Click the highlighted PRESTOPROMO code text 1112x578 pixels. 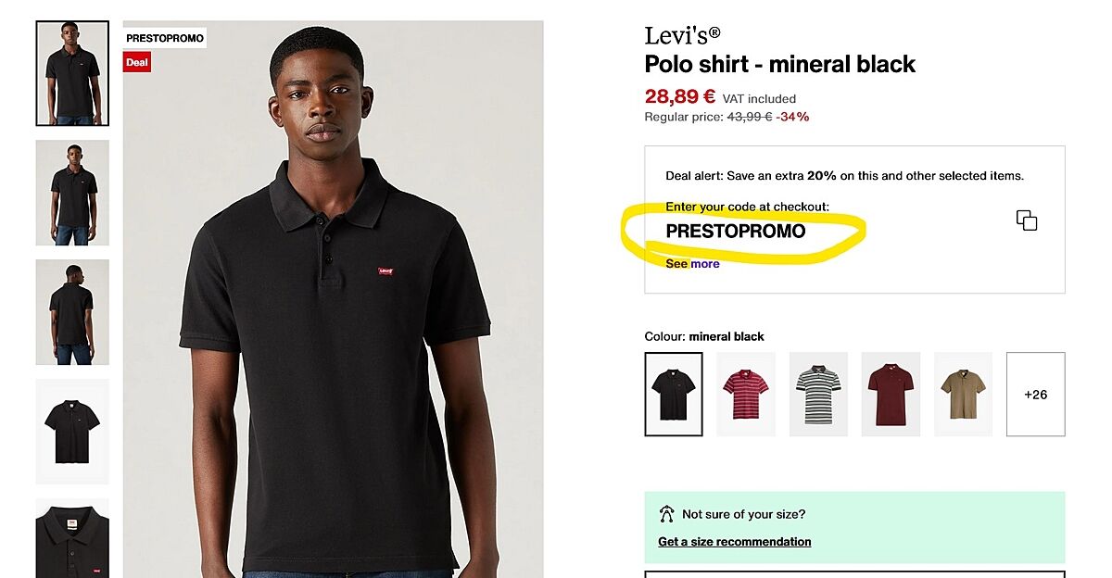click(x=736, y=232)
